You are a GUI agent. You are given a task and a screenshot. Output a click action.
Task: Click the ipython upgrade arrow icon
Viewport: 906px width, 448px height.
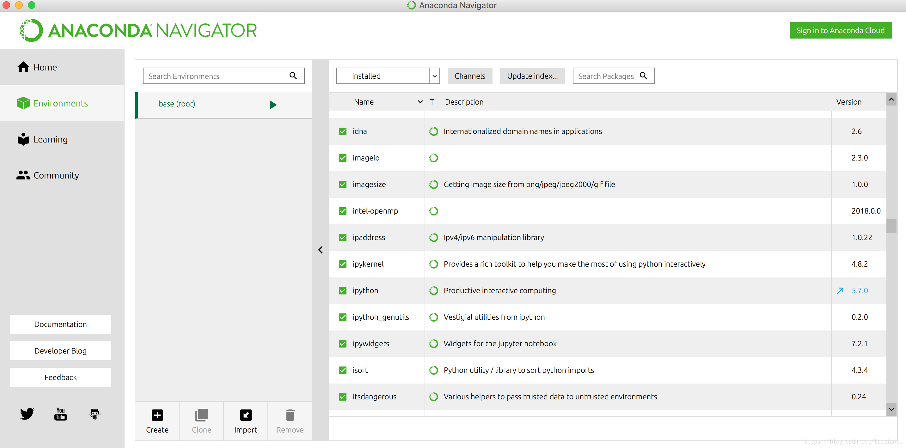point(840,291)
